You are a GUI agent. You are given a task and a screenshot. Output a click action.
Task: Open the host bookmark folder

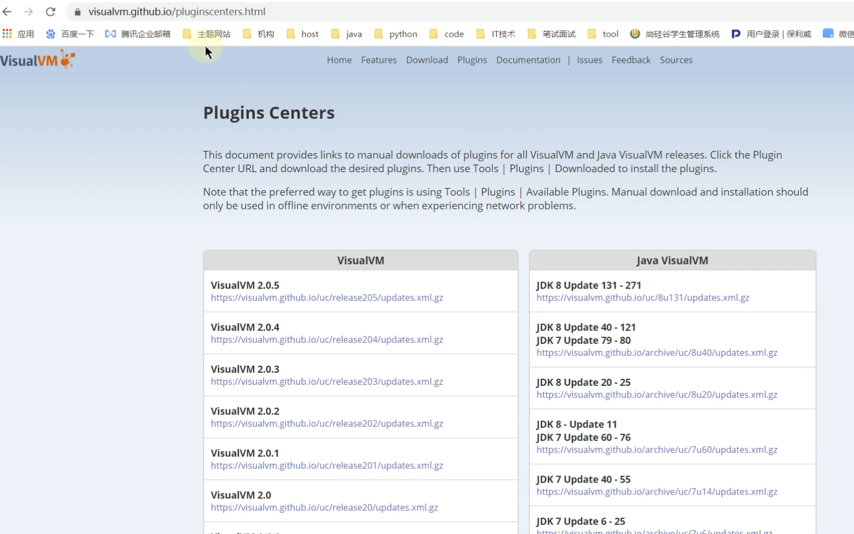point(302,34)
